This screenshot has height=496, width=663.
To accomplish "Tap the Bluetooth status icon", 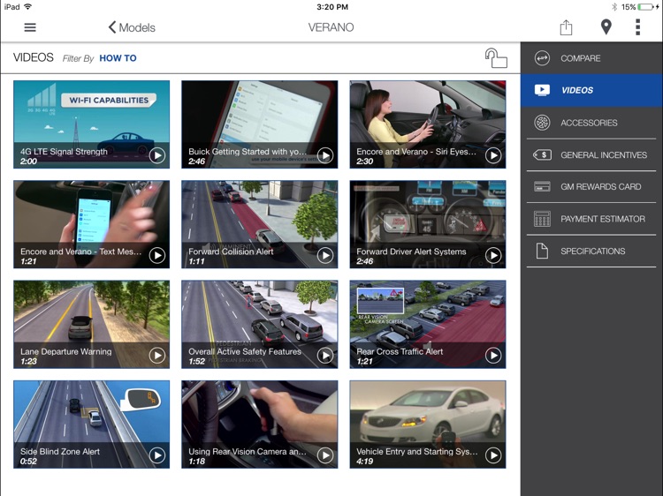I will tap(614, 7).
